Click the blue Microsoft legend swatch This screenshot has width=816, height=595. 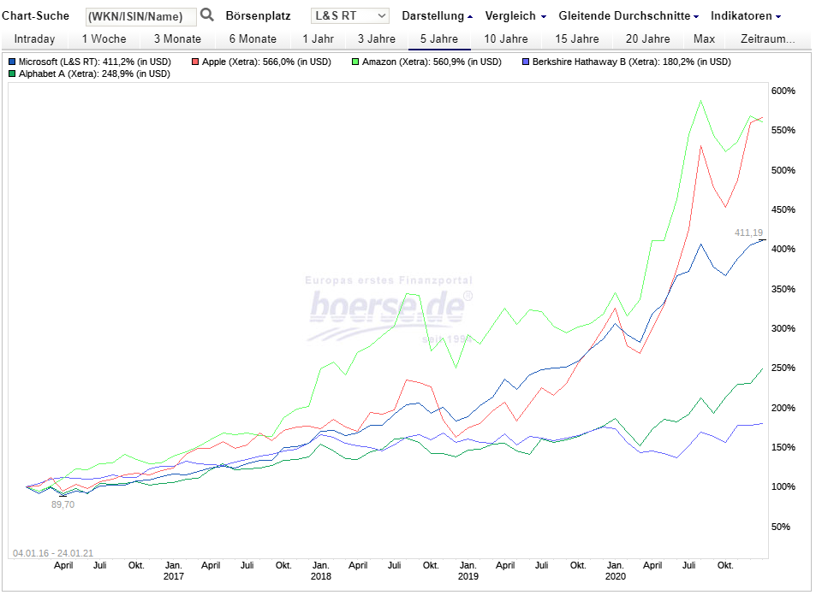click(12, 62)
